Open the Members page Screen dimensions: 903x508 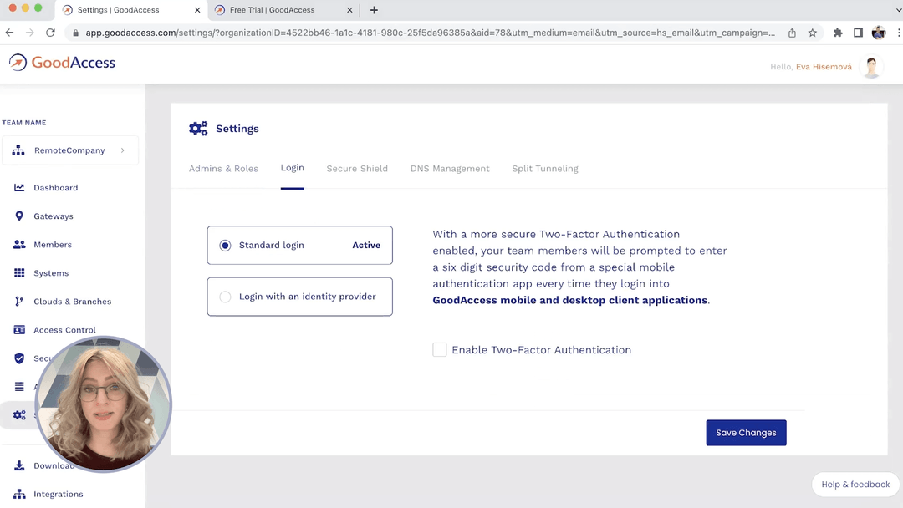point(53,244)
